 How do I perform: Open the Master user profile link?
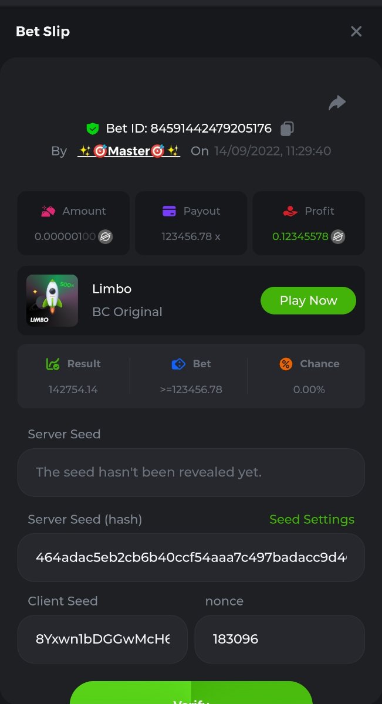click(x=129, y=151)
